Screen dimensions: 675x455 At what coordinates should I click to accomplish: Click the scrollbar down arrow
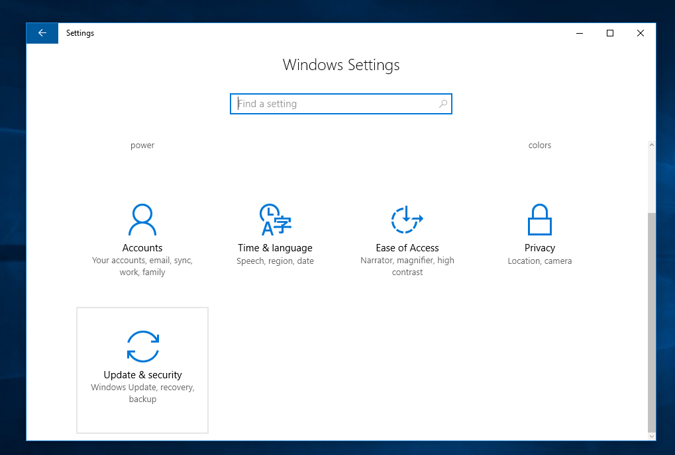coord(652,436)
